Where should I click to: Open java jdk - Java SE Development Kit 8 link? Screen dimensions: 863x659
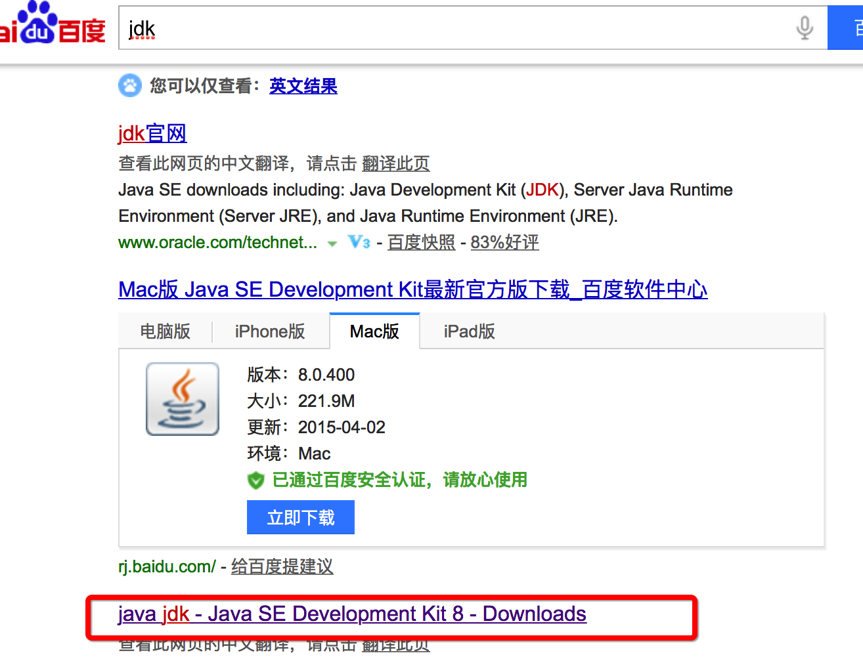click(352, 614)
